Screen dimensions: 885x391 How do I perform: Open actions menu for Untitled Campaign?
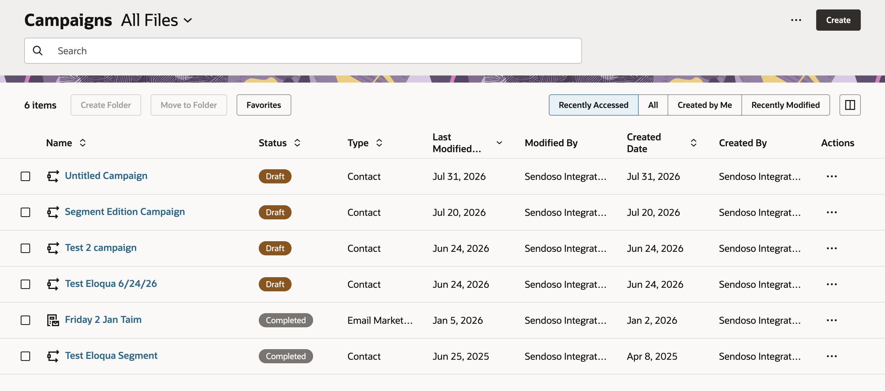click(832, 176)
